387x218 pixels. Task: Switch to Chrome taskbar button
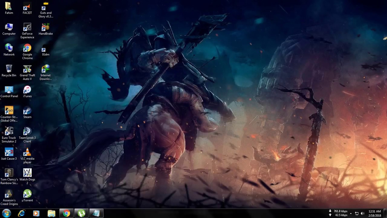click(x=67, y=213)
